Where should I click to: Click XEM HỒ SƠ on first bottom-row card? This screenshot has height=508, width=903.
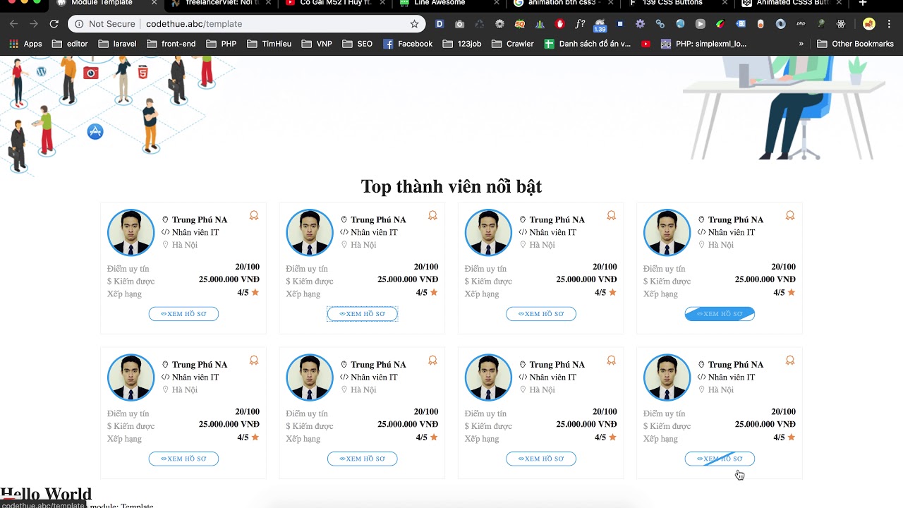click(x=183, y=459)
